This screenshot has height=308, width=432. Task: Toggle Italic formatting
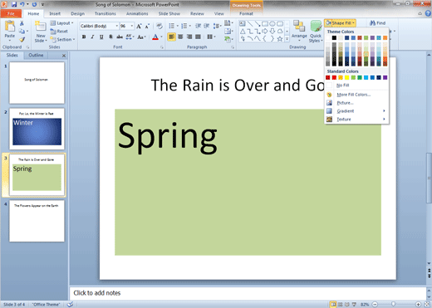tap(93, 37)
